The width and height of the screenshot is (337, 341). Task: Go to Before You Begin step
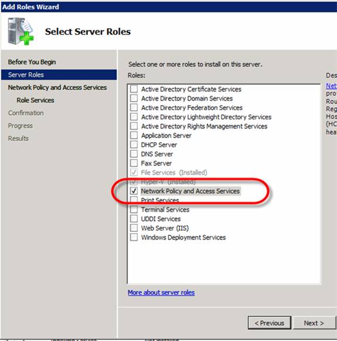pos(32,62)
